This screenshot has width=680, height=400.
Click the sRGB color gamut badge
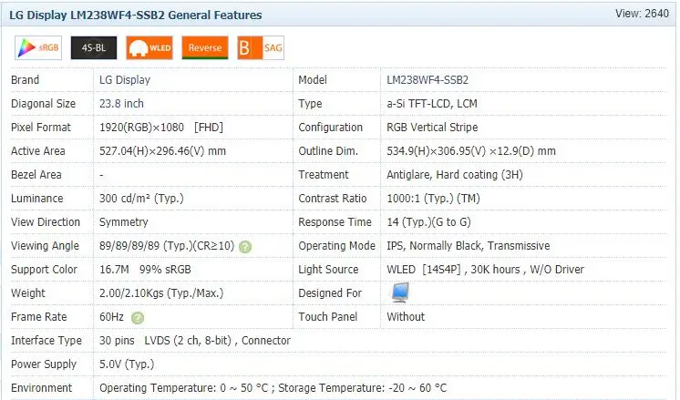pos(38,47)
